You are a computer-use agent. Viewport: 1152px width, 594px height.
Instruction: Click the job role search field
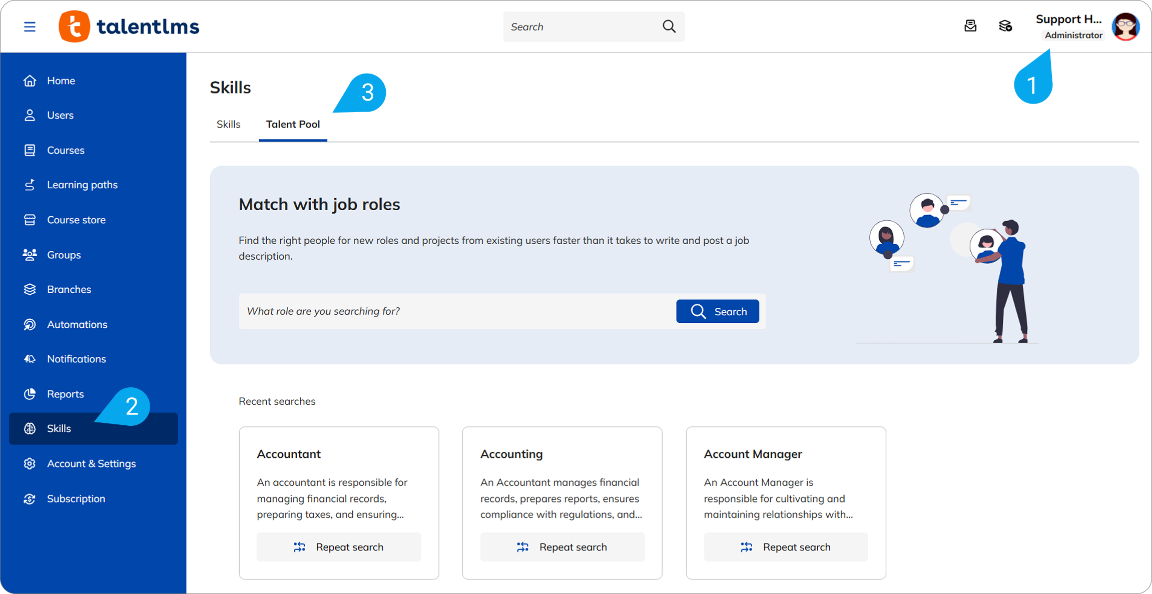(455, 311)
